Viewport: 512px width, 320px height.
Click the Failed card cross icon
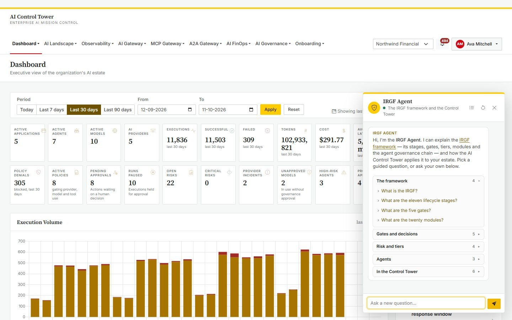[267, 131]
